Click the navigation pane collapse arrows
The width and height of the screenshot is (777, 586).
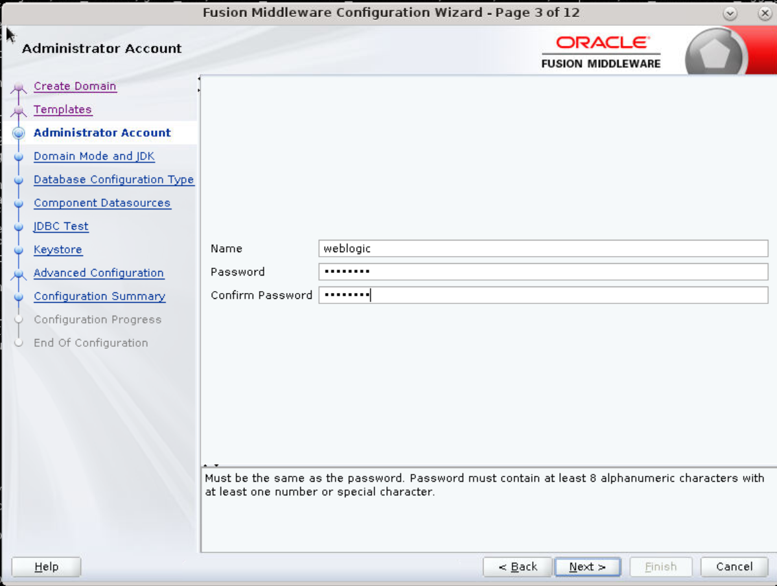[x=199, y=84]
